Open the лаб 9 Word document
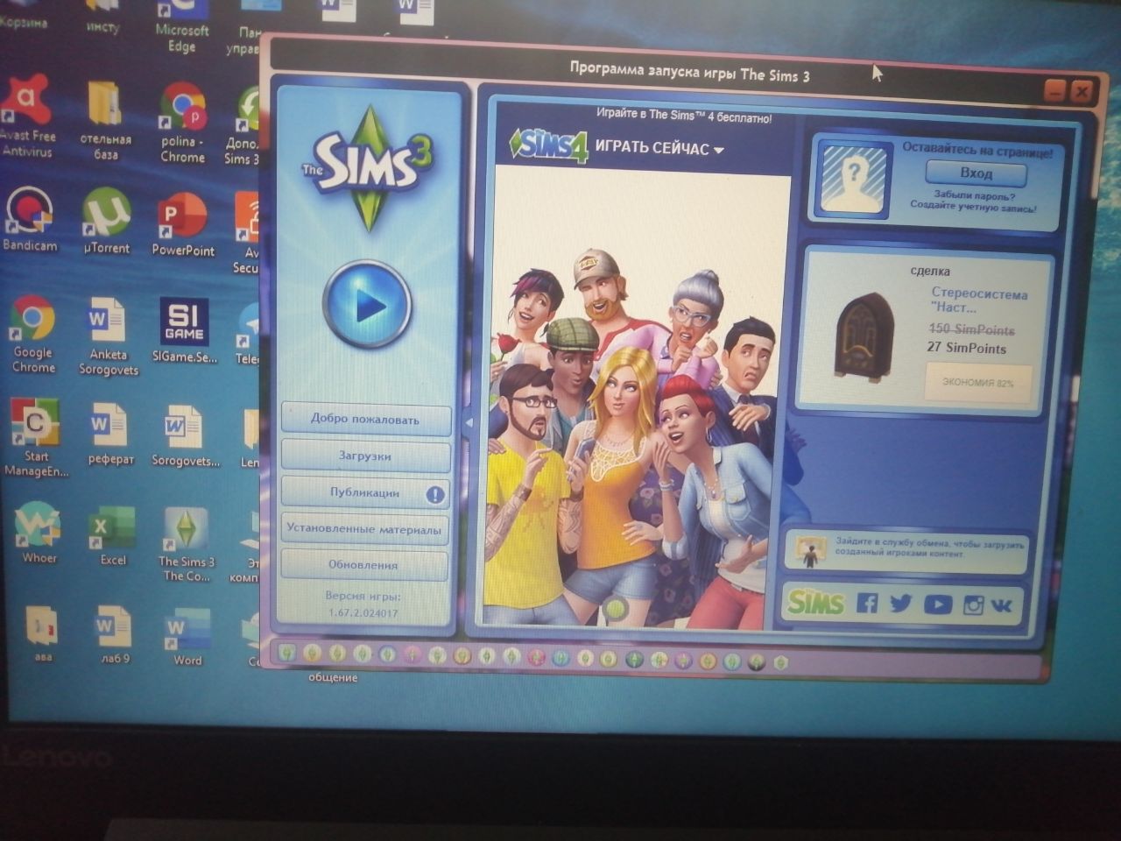The height and width of the screenshot is (841, 1121). click(113, 634)
